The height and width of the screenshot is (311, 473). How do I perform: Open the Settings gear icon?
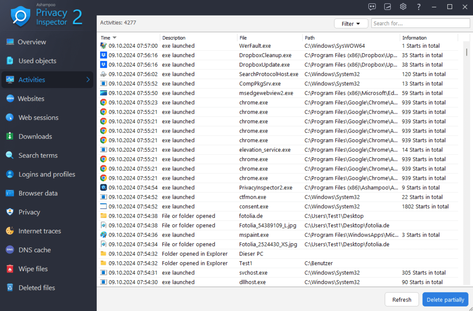pos(403,7)
